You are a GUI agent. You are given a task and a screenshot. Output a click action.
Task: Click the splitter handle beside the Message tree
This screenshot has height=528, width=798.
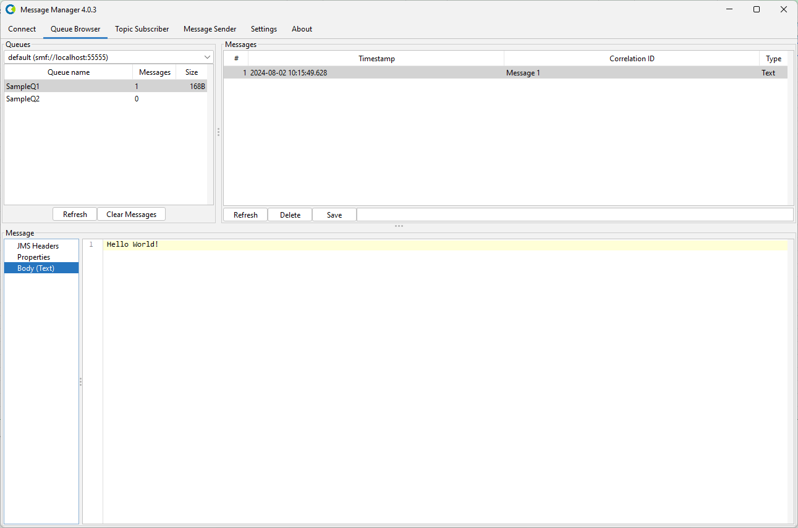[x=80, y=382]
